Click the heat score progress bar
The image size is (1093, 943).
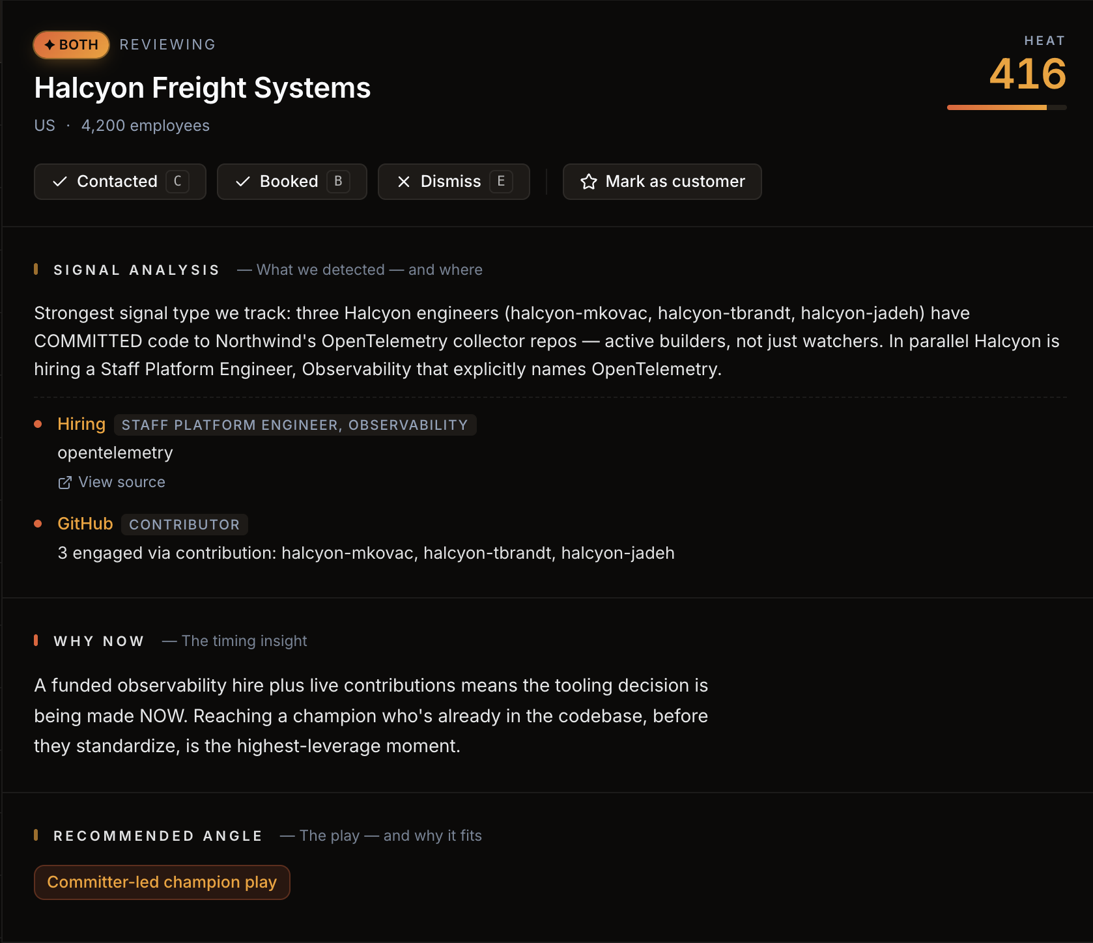1007,107
